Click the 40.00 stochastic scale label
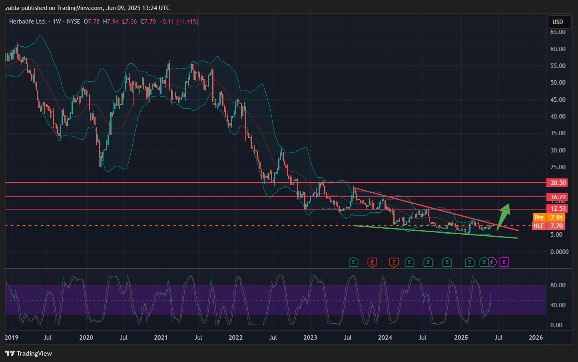The width and height of the screenshot is (578, 362). [558, 305]
